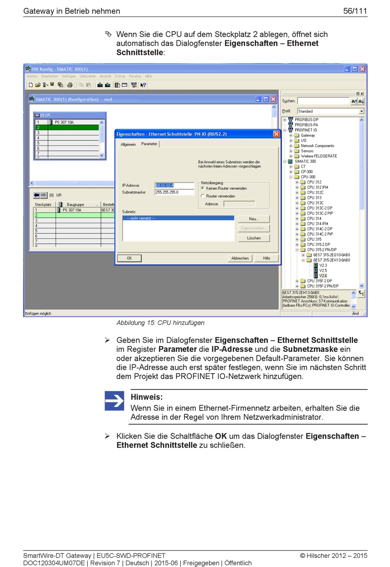Collapse the CPU-300 folder node
The image size is (390, 567).
tap(291, 177)
